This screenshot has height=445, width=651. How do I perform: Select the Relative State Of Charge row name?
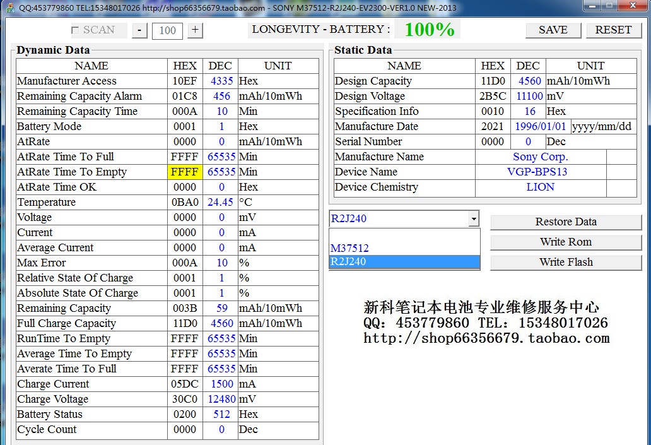tap(91, 278)
